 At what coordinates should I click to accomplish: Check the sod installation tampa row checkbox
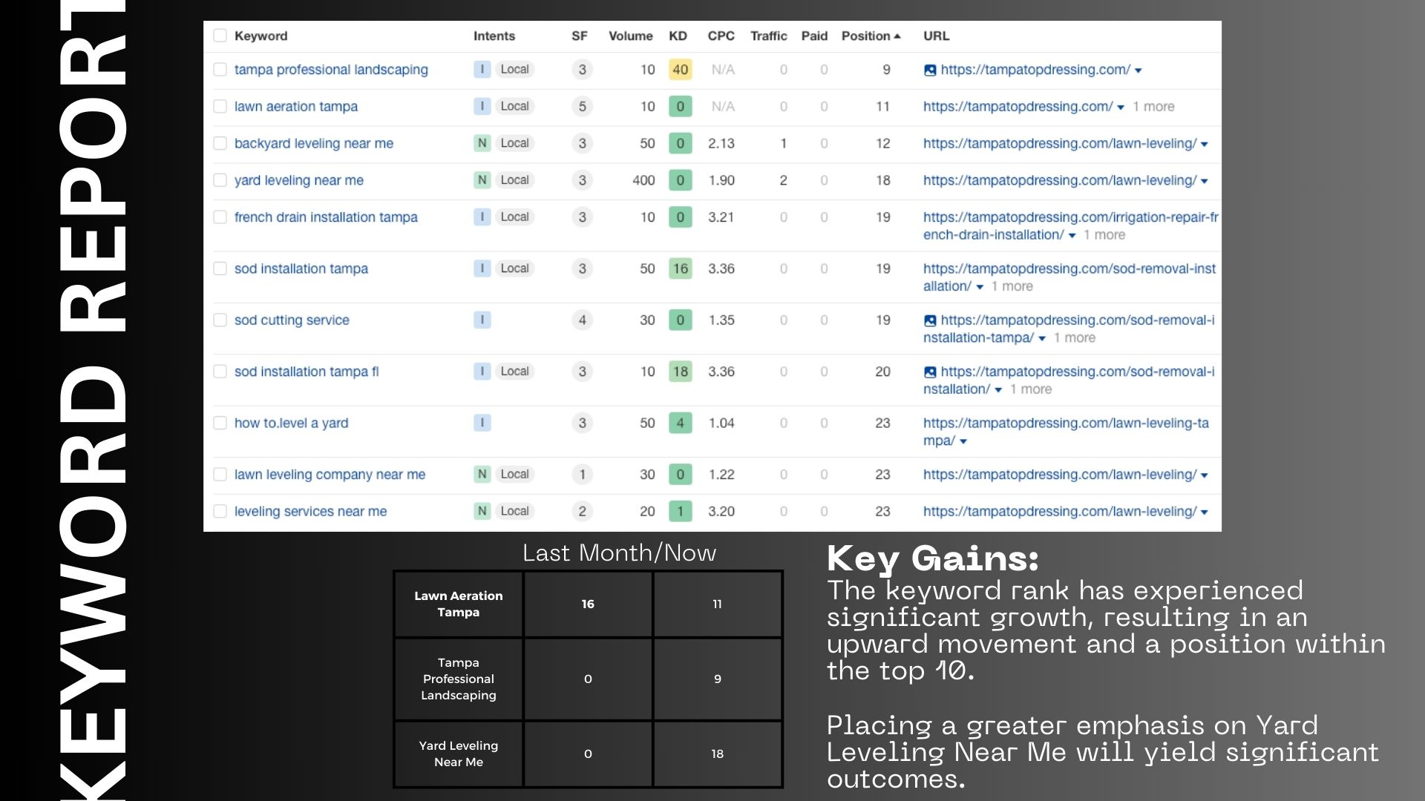220,268
